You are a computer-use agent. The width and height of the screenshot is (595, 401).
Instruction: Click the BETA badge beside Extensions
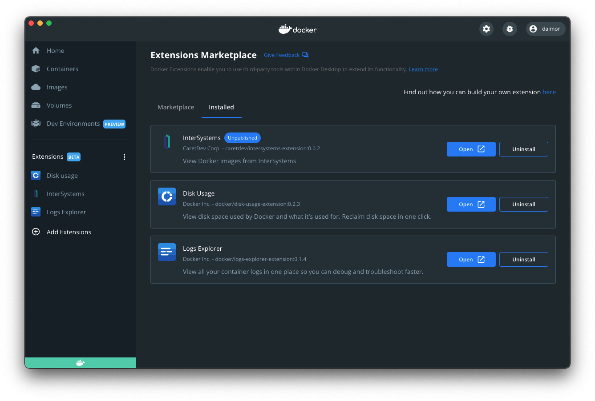(74, 157)
